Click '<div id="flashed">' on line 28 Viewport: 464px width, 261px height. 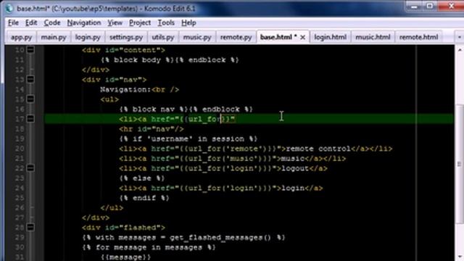[x=124, y=228]
